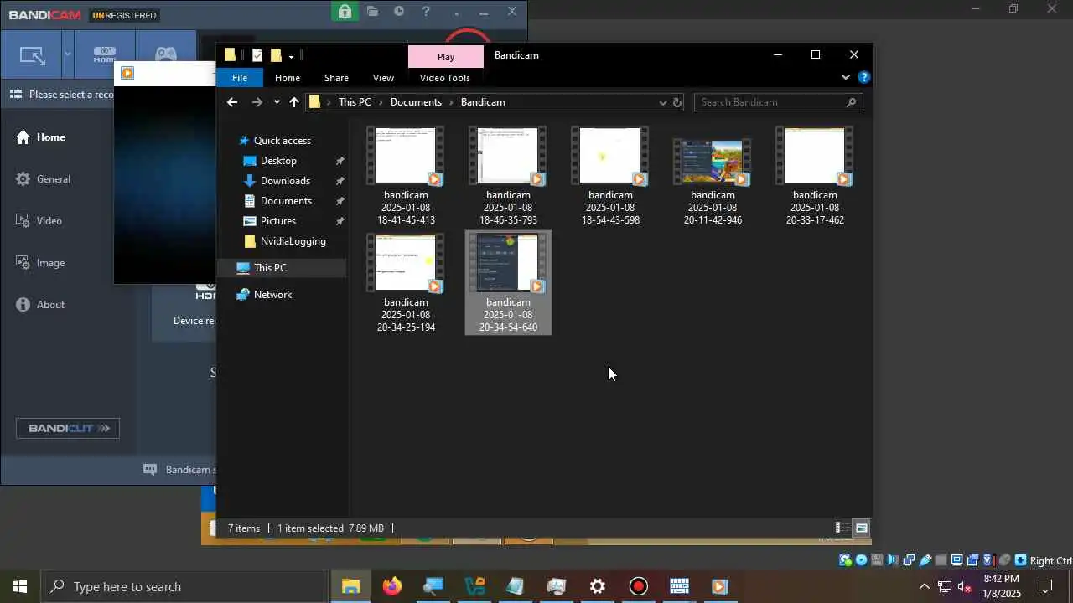This screenshot has height=603, width=1073.
Task: Go back in Explorer navigation
Action: pyautogui.click(x=232, y=102)
